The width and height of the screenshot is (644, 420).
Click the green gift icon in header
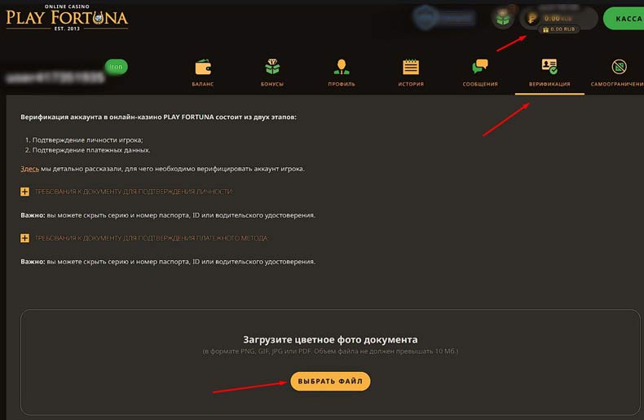point(503,19)
